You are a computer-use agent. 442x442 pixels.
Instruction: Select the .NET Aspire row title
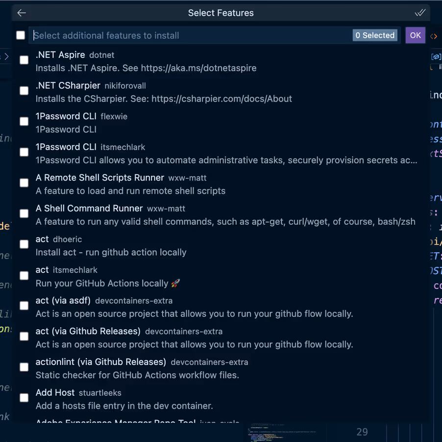(60, 55)
